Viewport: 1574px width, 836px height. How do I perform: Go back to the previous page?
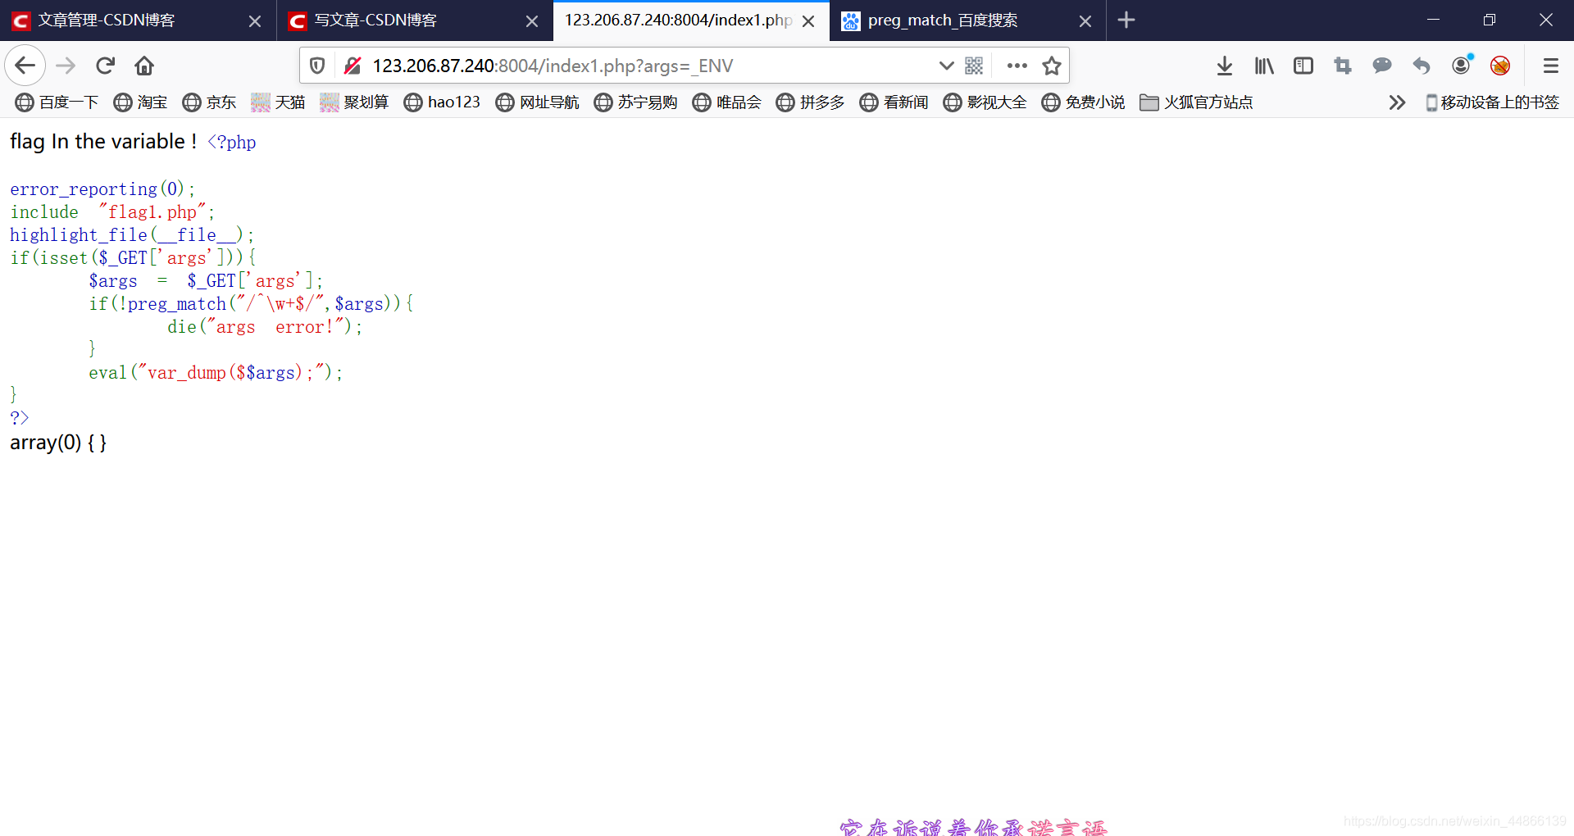click(x=25, y=66)
